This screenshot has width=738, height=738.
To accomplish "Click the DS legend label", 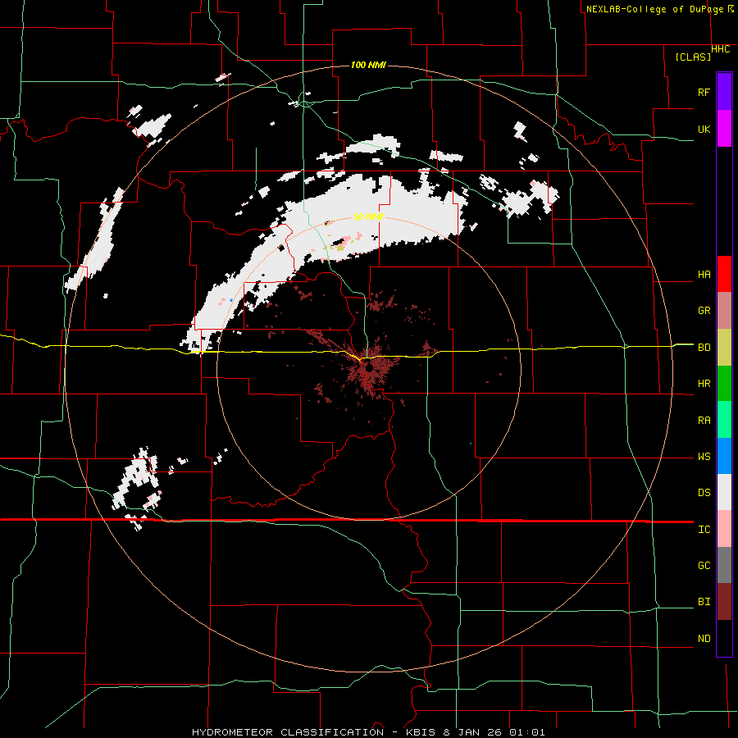I will tap(704, 493).
